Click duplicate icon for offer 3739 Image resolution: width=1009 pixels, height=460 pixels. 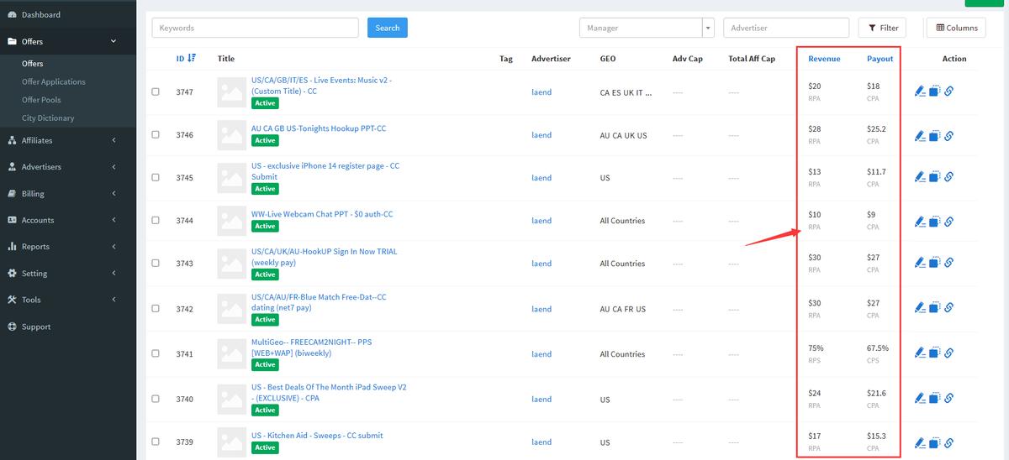[934, 442]
